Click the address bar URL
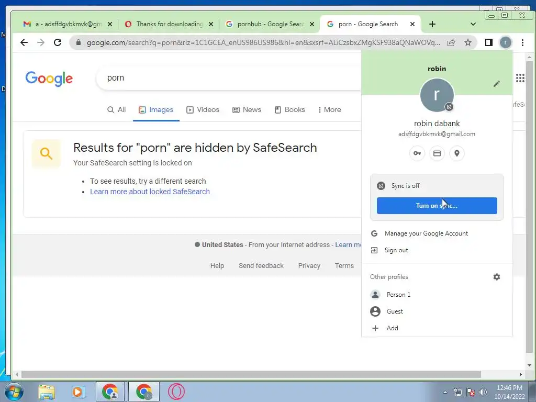This screenshot has width=536, height=402. coord(263,42)
